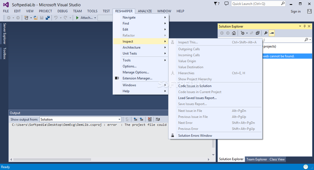Viewport: 314px width, 170px height.
Task: Click Solution Explorer Home icon
Action: (234, 33)
